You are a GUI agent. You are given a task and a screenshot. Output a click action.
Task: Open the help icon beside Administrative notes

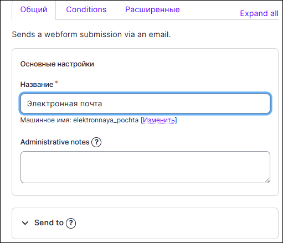96,142
